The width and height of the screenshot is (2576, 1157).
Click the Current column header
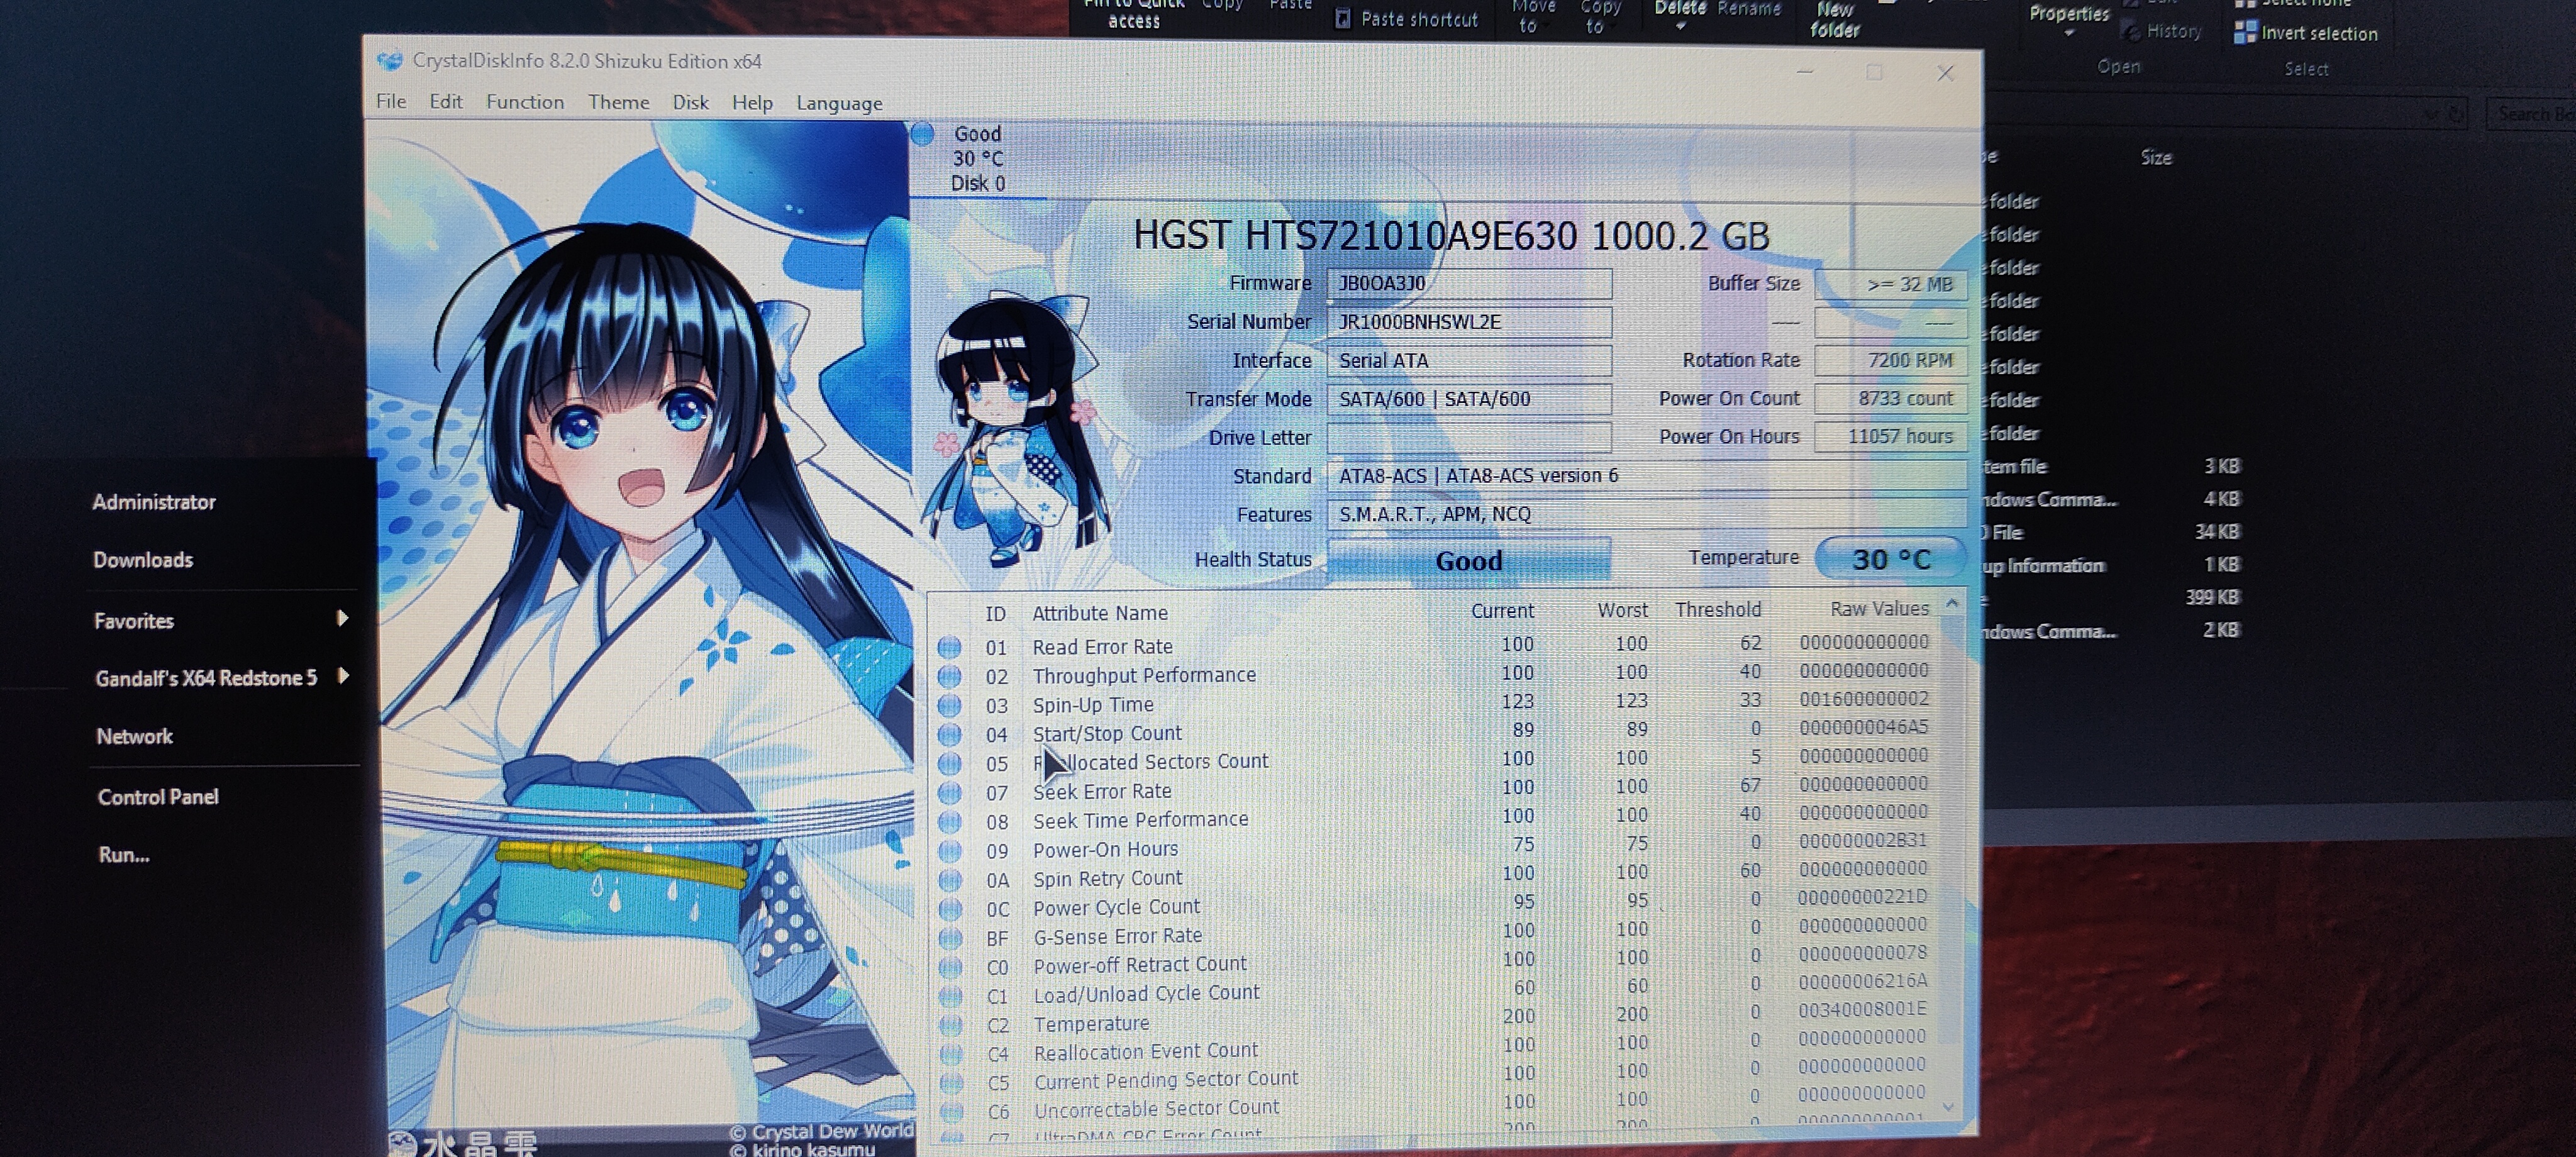1501,611
